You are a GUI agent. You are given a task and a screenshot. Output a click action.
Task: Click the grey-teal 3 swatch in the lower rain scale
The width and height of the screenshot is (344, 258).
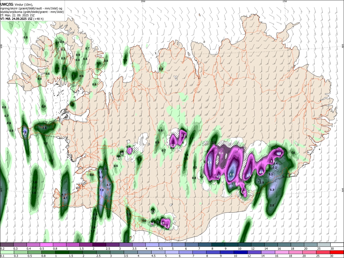click(x=117, y=252)
